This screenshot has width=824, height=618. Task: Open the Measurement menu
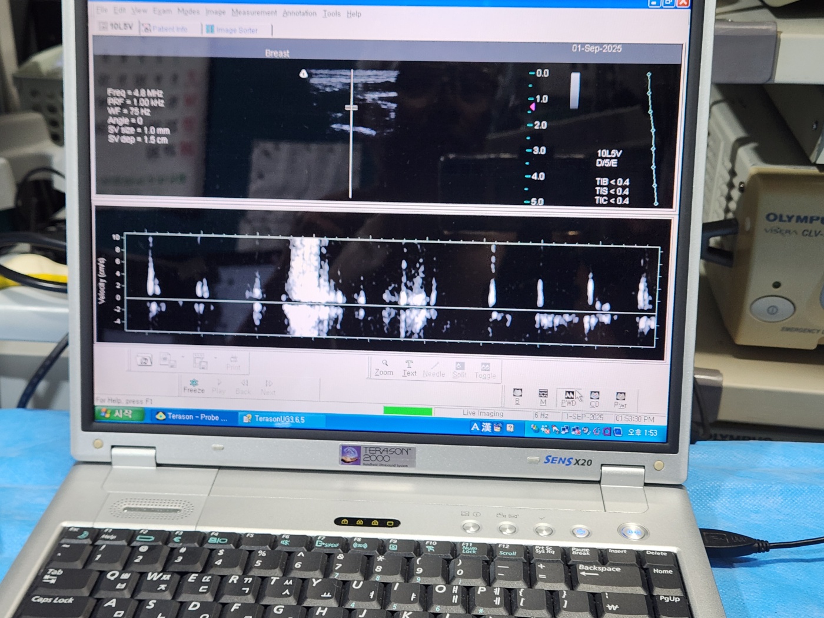(x=254, y=12)
